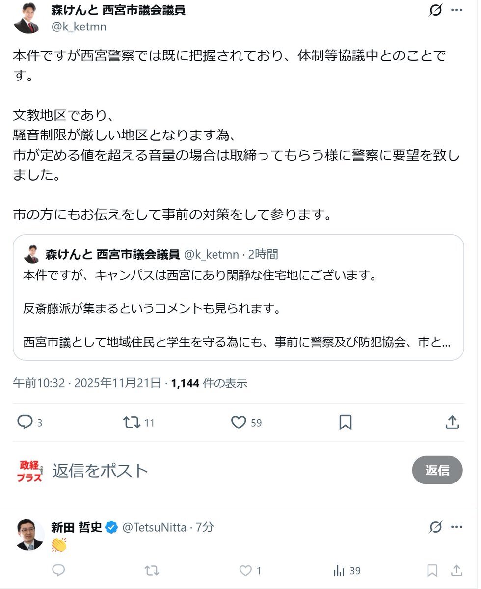Reply to 新田 哲史's comment
Image resolution: width=481 pixels, height=589 pixels.
[x=58, y=570]
